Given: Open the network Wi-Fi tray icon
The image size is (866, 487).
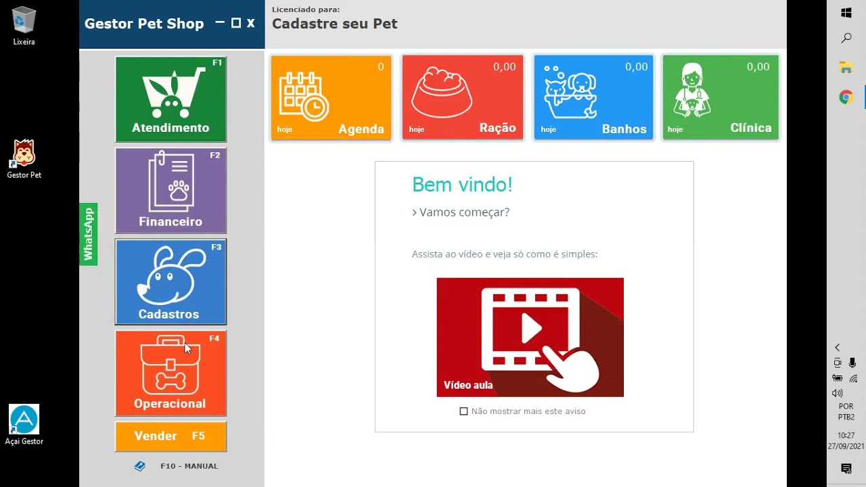Looking at the screenshot, I should (853, 379).
